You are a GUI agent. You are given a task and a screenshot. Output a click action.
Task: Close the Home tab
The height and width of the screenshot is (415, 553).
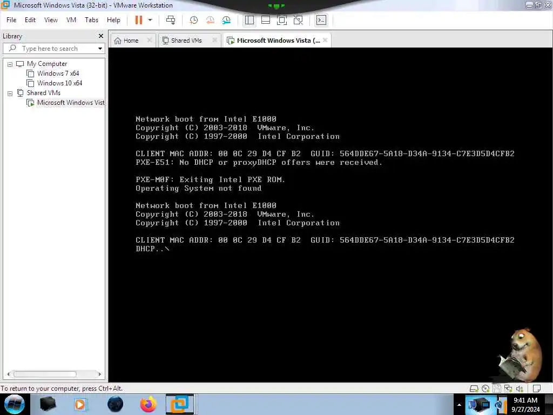point(149,40)
